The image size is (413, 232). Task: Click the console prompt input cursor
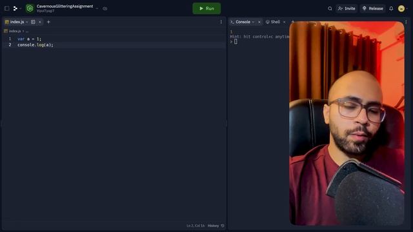tap(236, 41)
